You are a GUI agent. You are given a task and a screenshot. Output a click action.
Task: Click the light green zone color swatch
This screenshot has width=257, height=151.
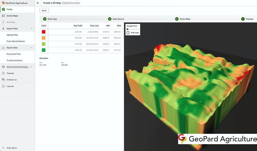click(44, 44)
